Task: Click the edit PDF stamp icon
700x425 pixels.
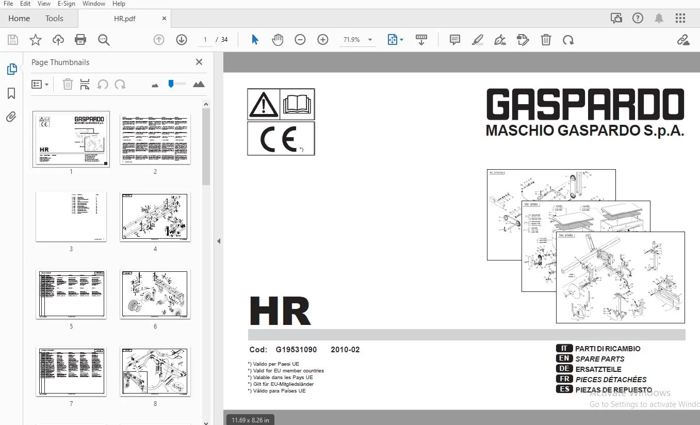Action: 523,40
